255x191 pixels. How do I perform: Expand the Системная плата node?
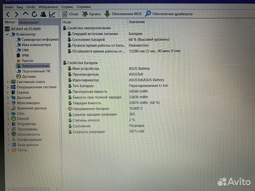tap(7, 82)
